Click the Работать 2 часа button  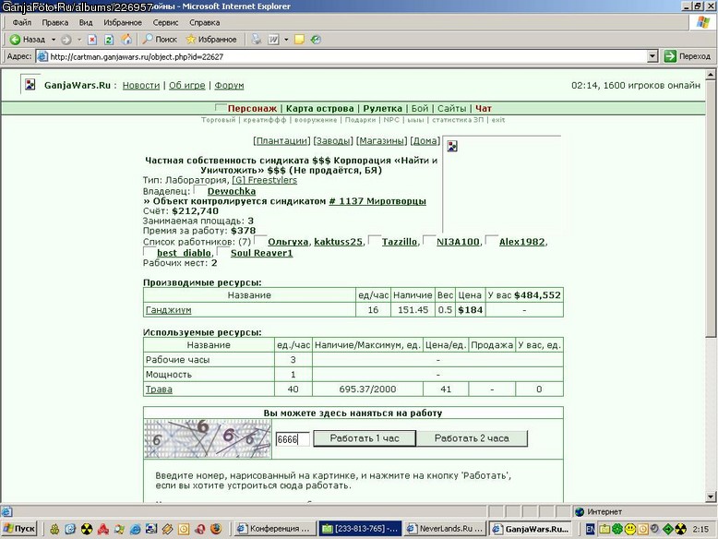472,438
